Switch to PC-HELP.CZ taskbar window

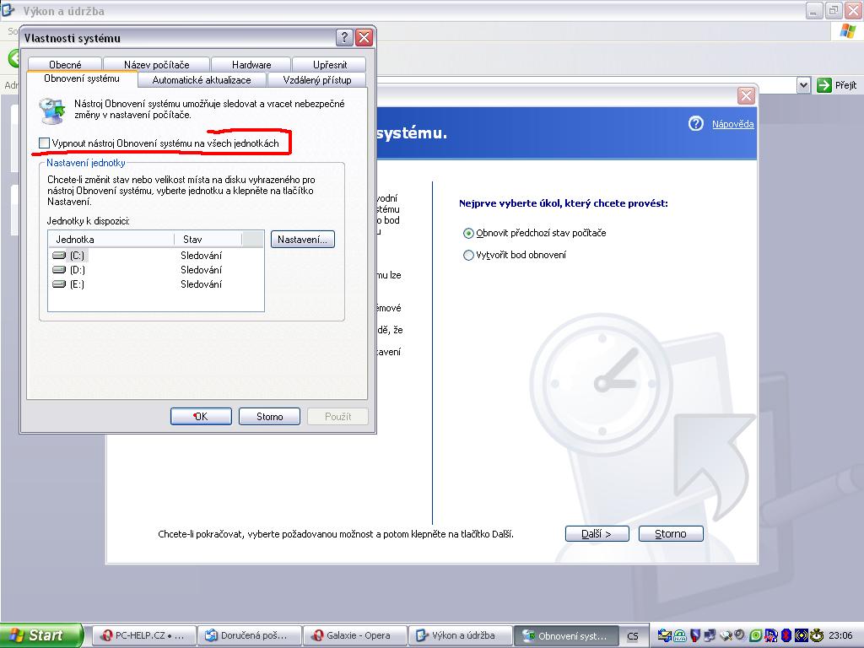143,635
